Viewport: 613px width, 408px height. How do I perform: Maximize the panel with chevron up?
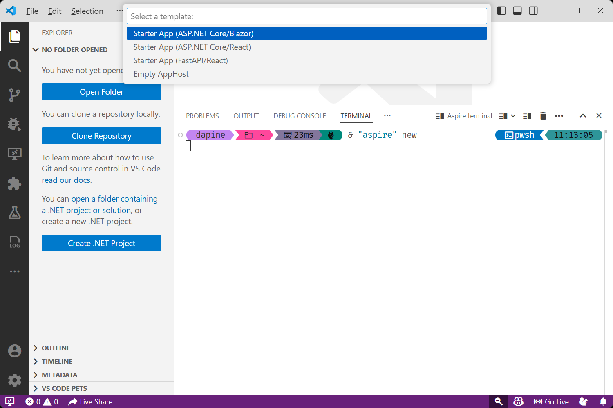pos(583,115)
